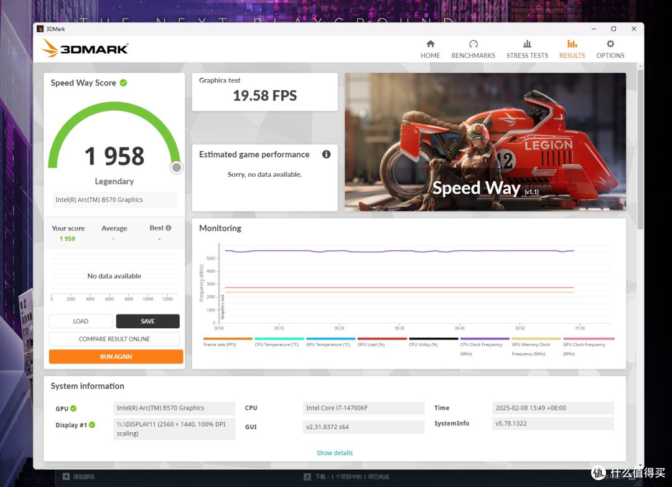The width and height of the screenshot is (672, 487).
Task: Click the results page vertical scrollbar
Action: pyautogui.click(x=640, y=148)
